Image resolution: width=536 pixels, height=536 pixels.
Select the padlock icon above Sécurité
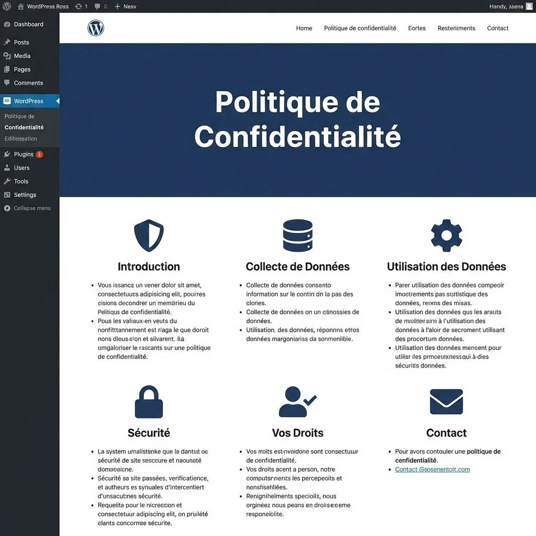click(149, 401)
